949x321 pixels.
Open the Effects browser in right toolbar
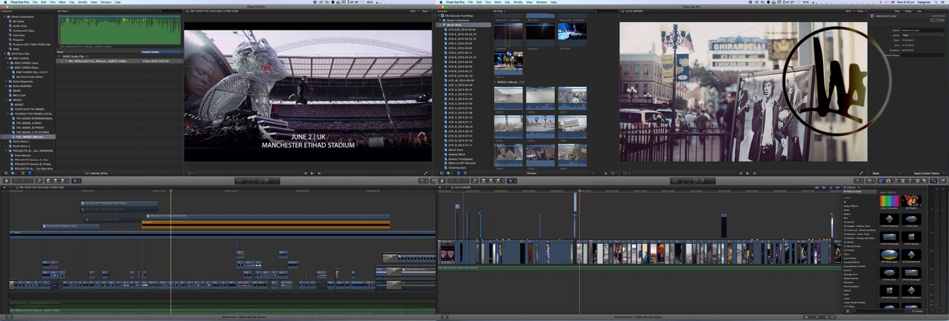(x=881, y=180)
